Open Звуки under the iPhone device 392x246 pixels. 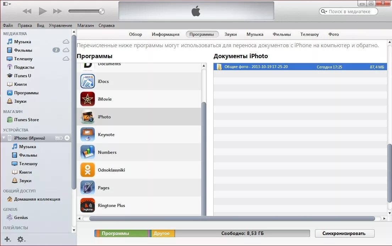point(22,180)
